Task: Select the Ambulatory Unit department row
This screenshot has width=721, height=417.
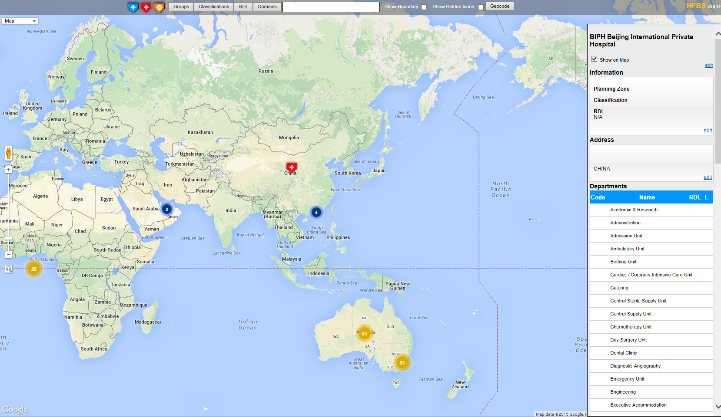Action: pyautogui.click(x=651, y=249)
